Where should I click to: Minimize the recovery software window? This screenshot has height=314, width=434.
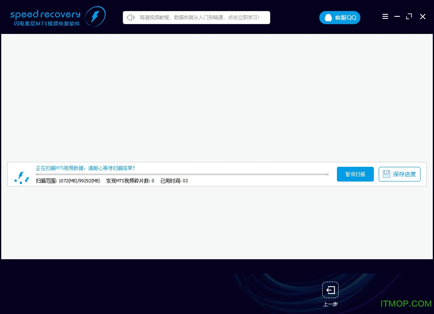pos(397,17)
